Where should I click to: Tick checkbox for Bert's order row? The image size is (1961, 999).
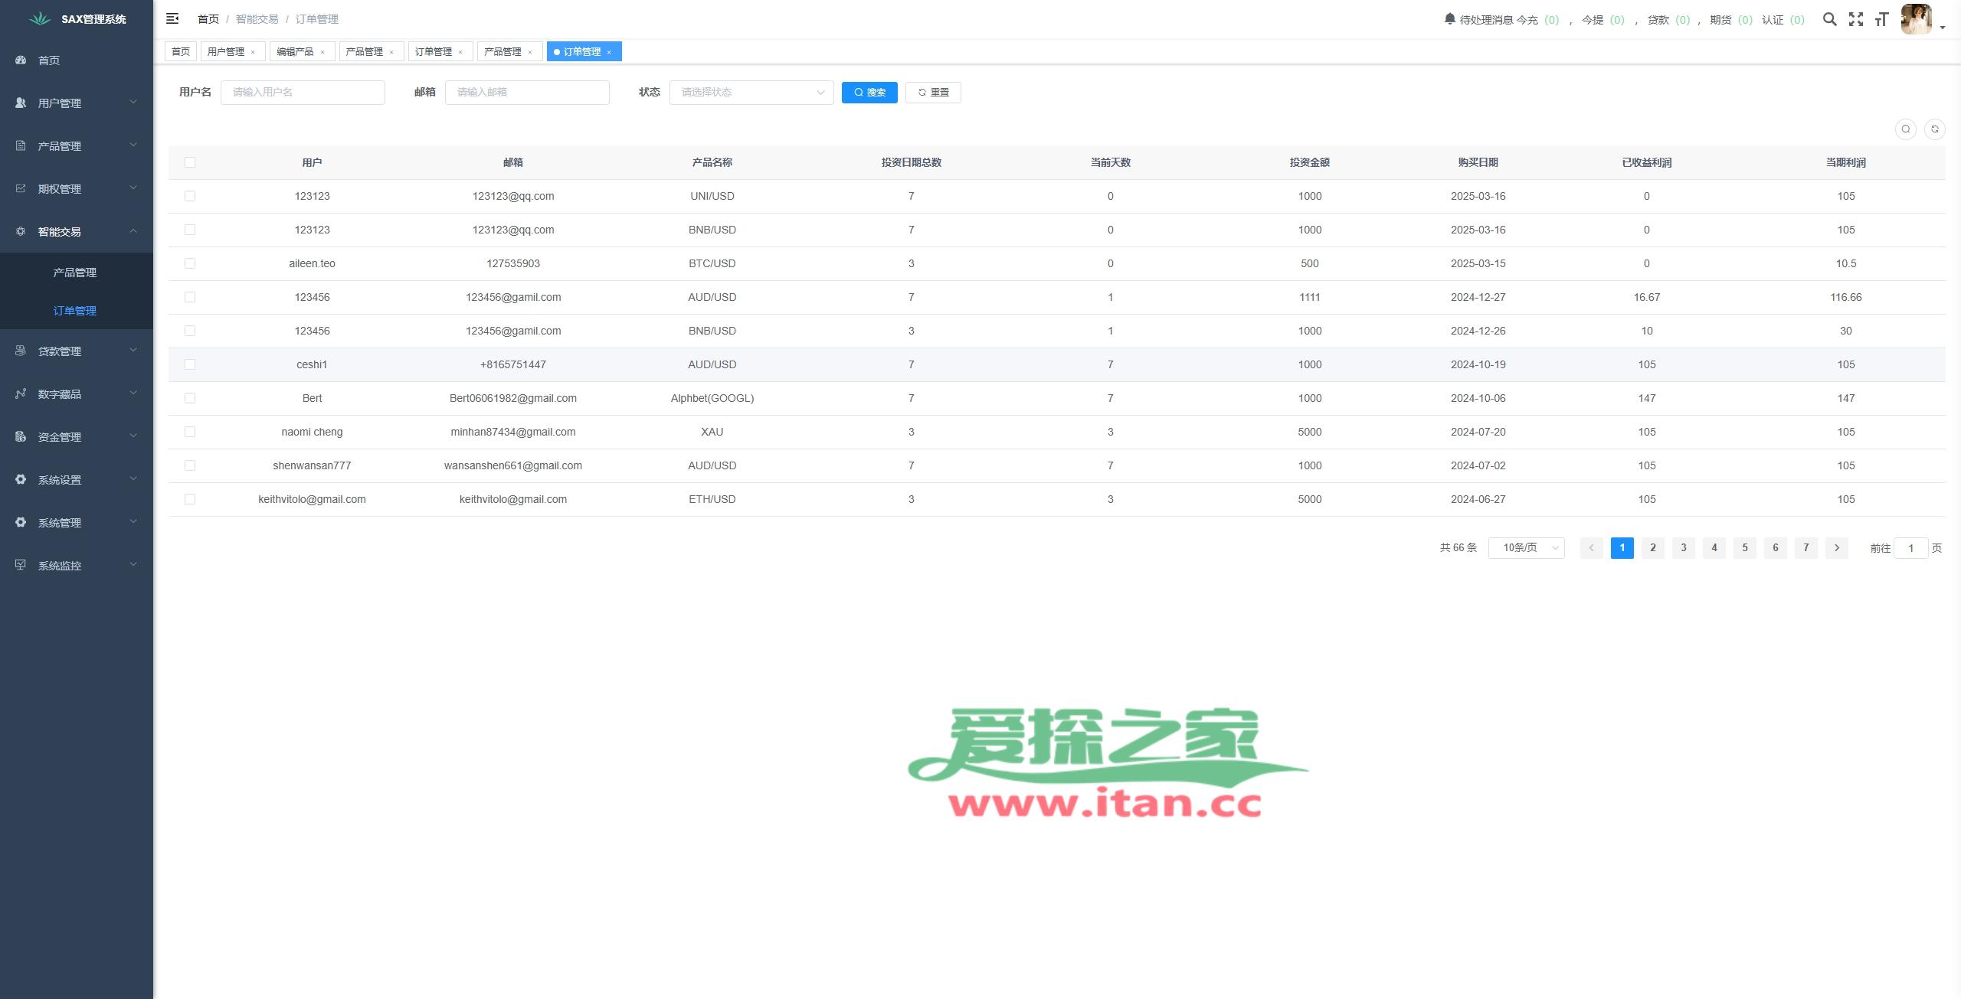190,398
